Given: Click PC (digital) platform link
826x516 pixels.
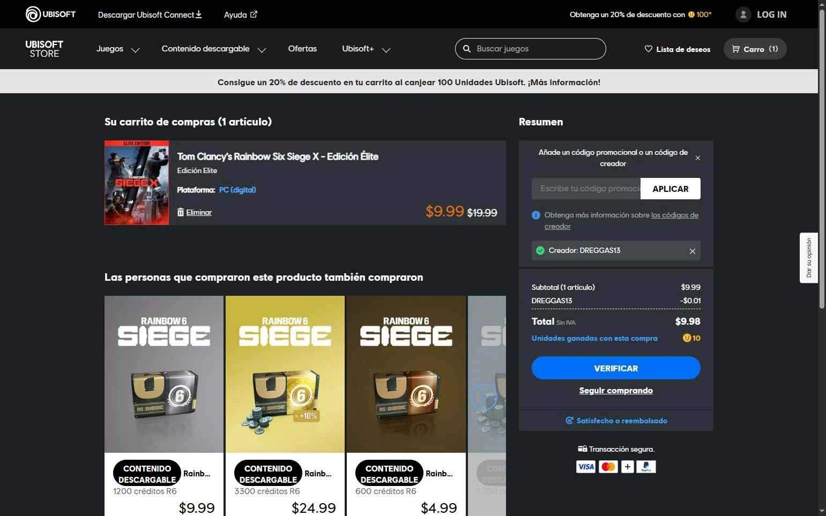Looking at the screenshot, I should [237, 190].
